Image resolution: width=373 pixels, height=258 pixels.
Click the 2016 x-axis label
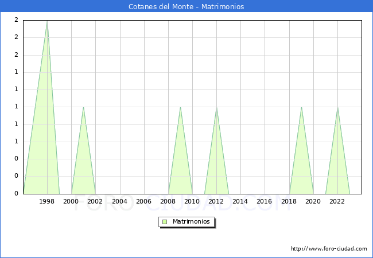[x=265, y=201]
